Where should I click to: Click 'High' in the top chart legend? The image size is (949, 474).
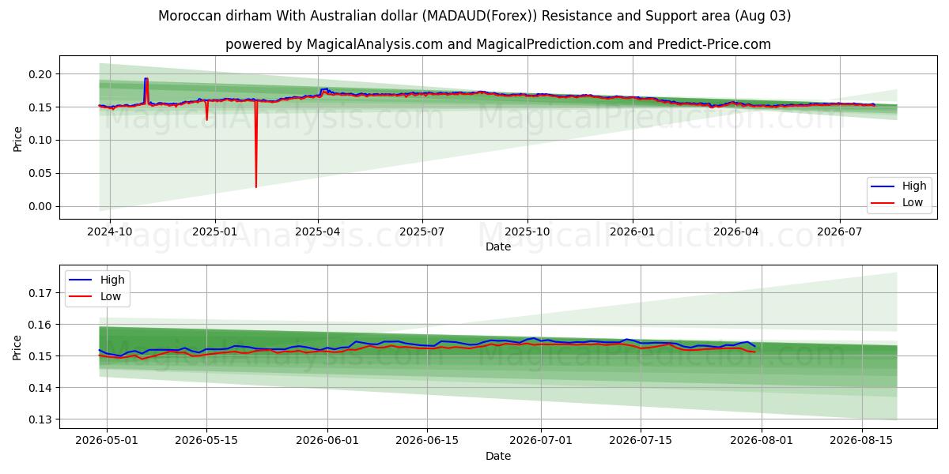pyautogui.click(x=914, y=186)
